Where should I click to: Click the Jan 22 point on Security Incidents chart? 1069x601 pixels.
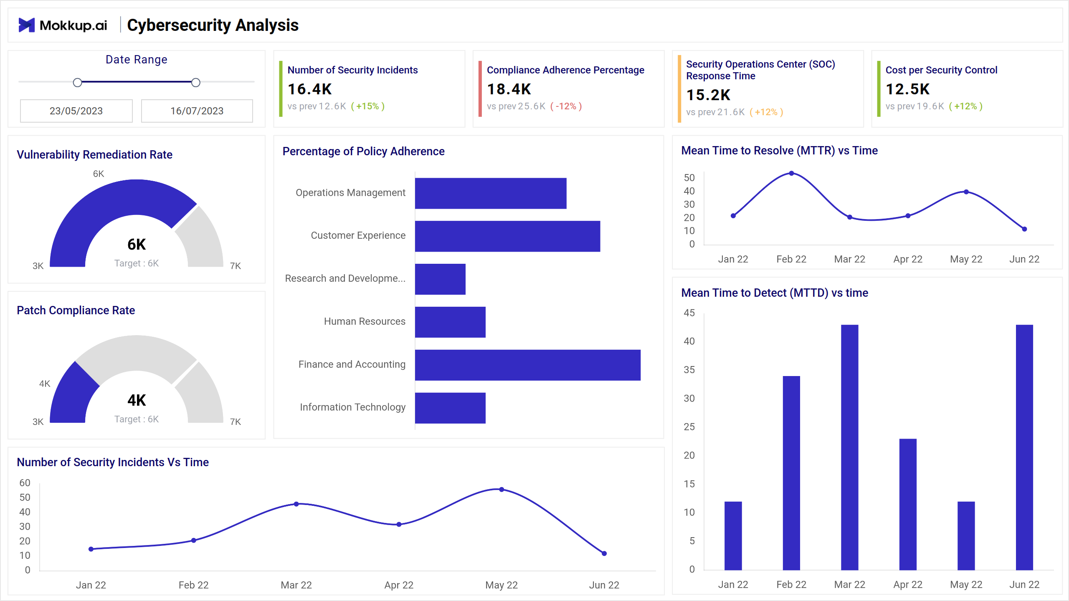[91, 549]
